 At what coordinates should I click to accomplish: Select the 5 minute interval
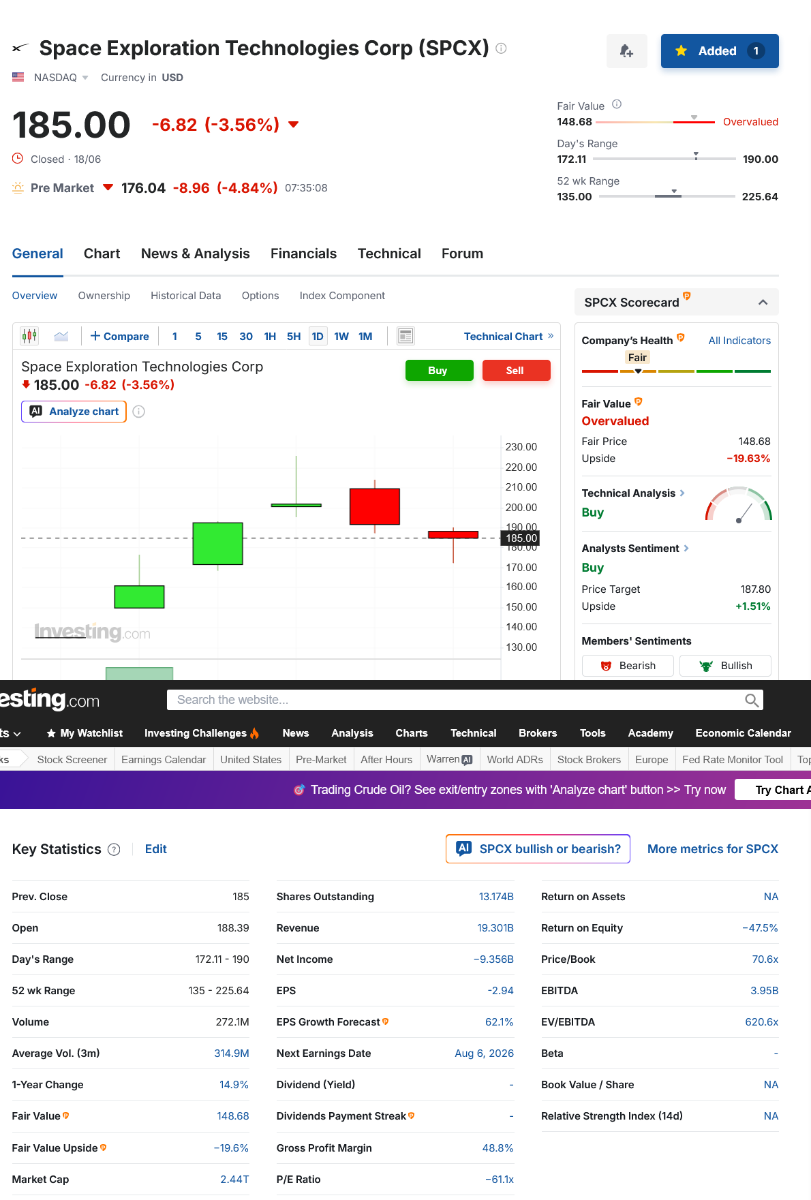point(198,336)
